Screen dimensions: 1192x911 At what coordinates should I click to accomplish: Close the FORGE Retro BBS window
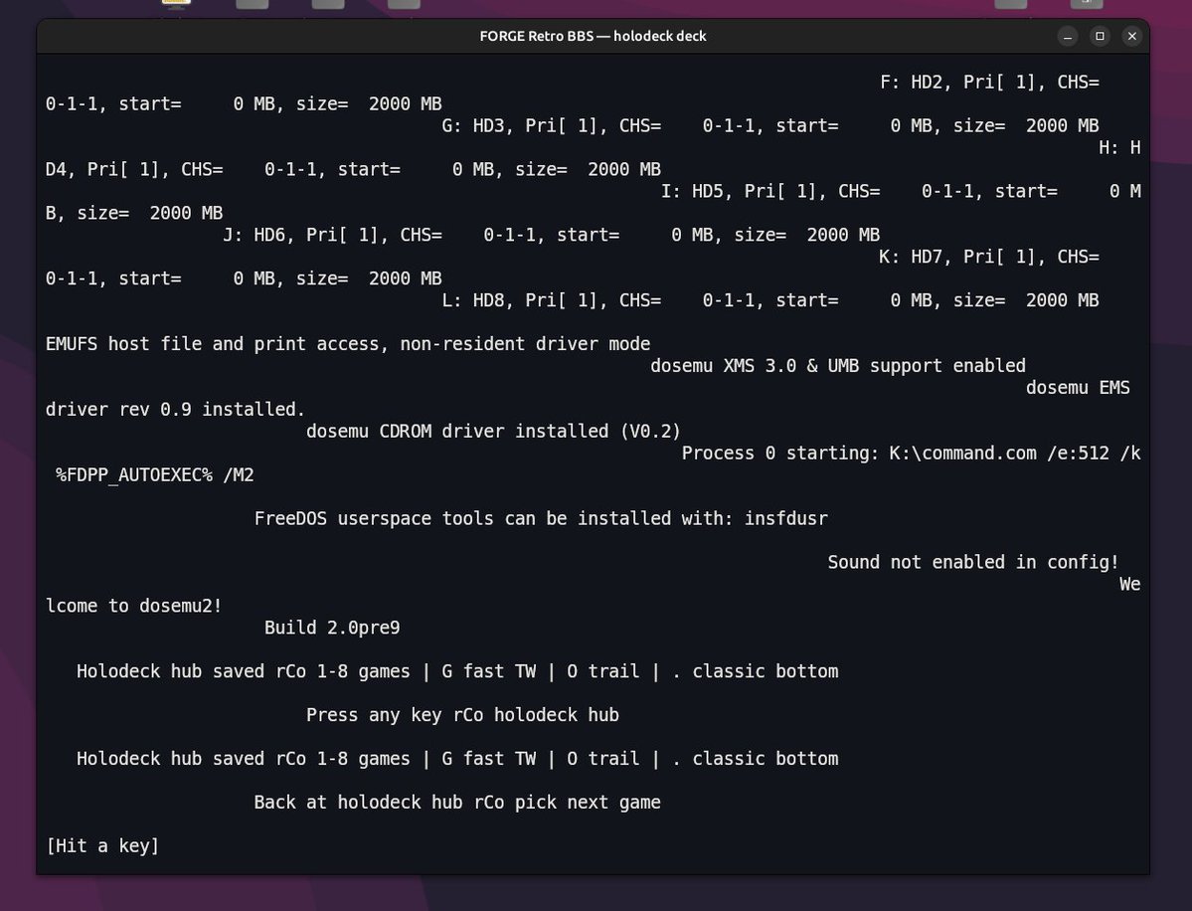pyautogui.click(x=1132, y=36)
